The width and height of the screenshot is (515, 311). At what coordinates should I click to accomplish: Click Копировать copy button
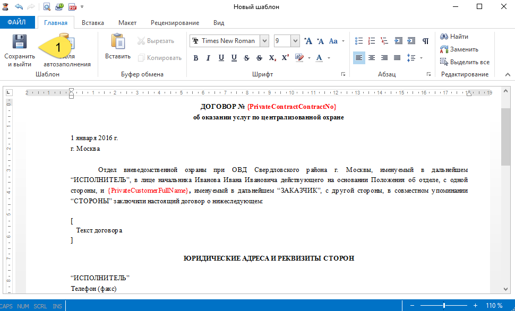click(160, 58)
